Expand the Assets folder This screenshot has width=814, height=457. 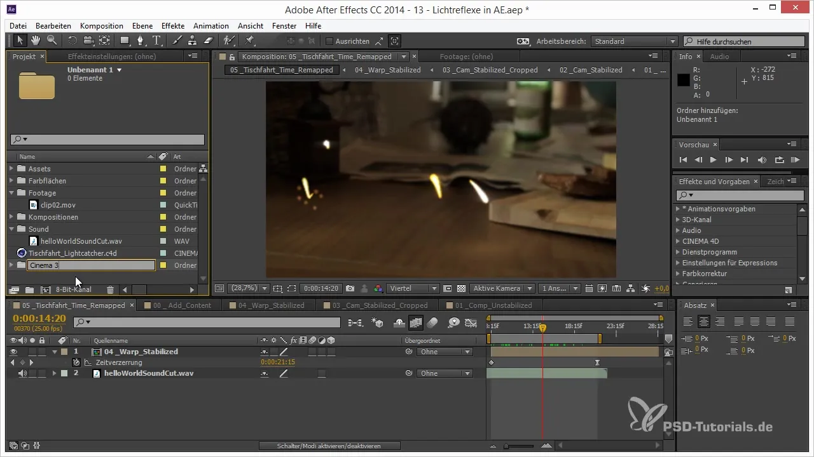pos(11,169)
